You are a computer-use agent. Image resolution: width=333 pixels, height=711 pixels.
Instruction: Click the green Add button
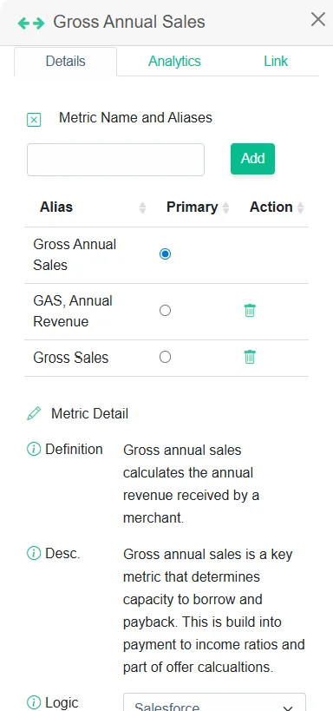pyautogui.click(x=253, y=159)
